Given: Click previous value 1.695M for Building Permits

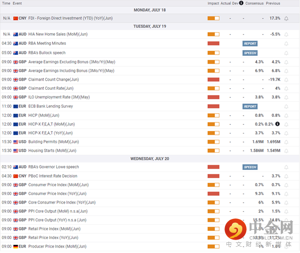Looking at the screenshot, I should click(x=274, y=142).
